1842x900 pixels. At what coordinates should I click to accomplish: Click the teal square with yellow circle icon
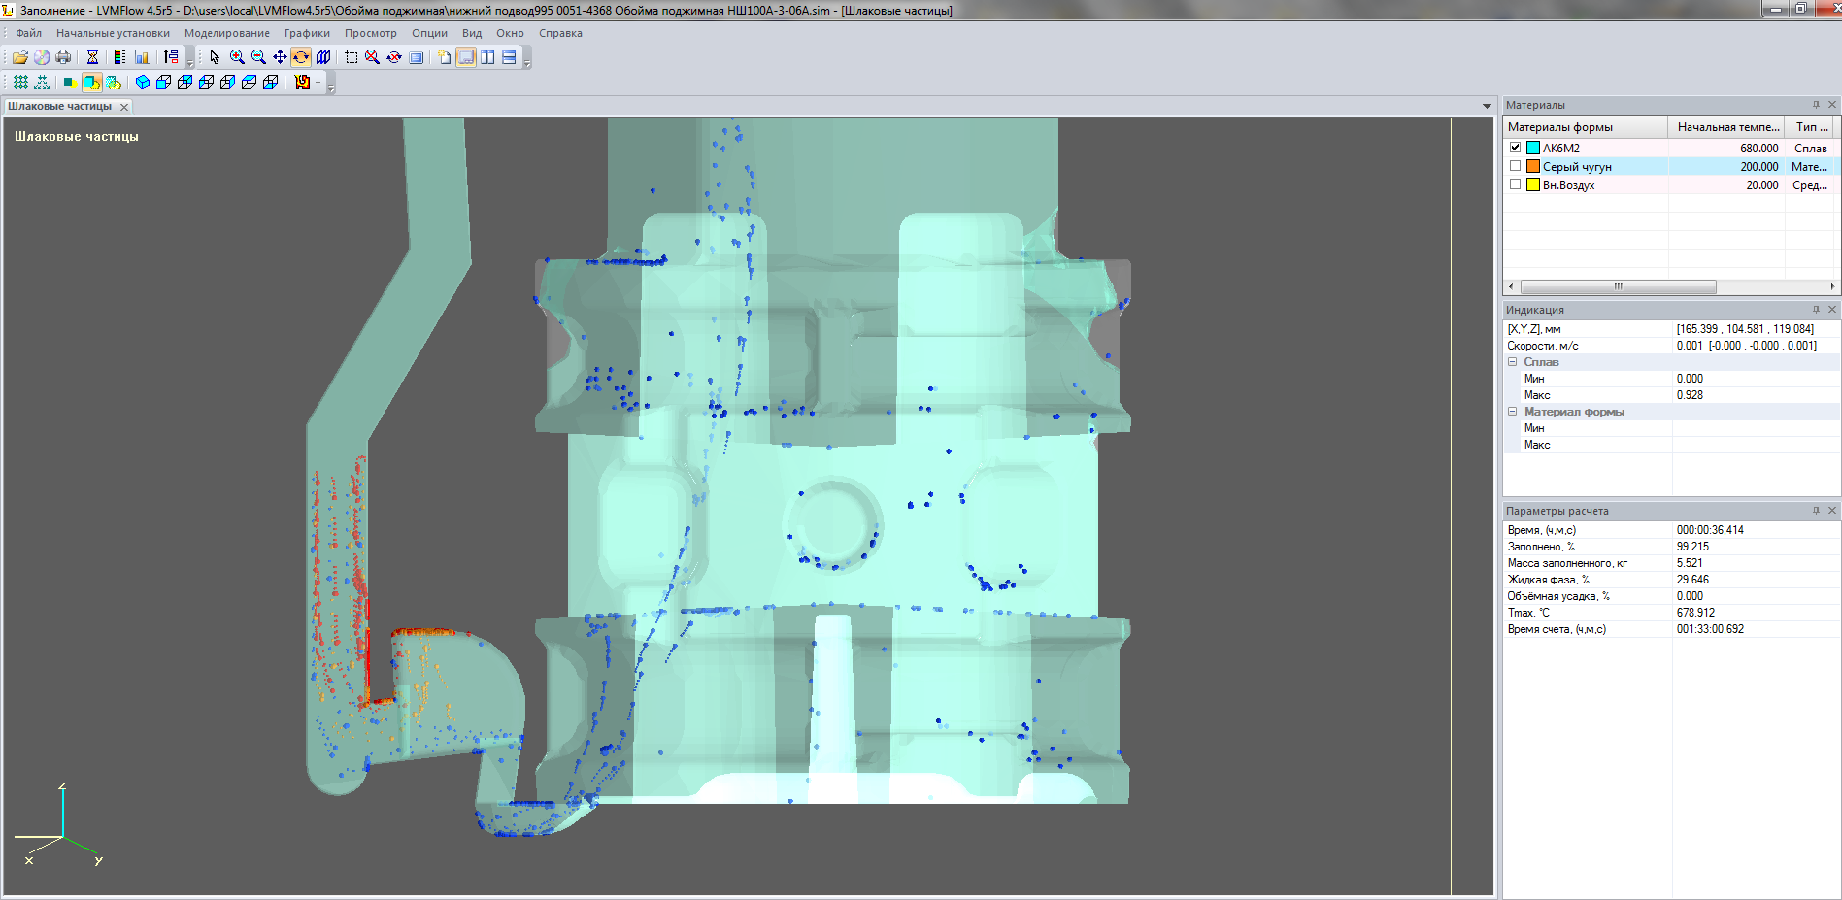(x=70, y=83)
